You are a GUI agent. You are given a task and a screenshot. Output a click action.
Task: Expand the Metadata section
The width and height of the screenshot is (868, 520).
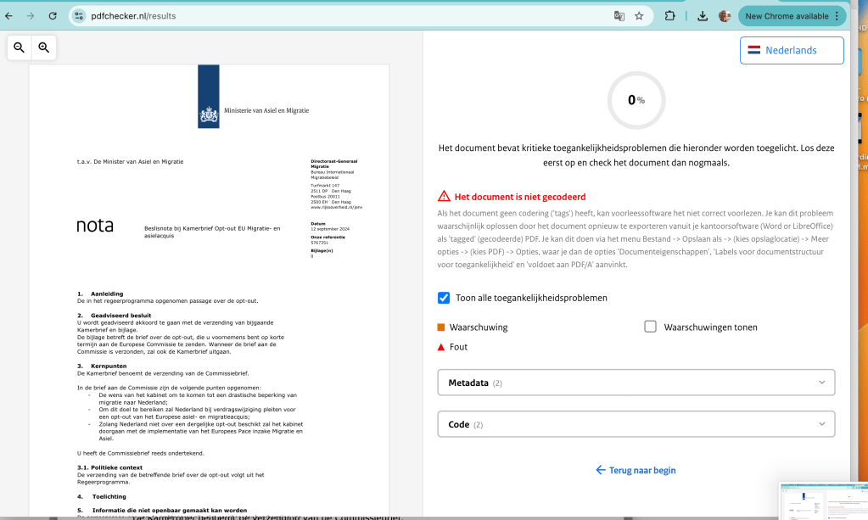point(636,383)
